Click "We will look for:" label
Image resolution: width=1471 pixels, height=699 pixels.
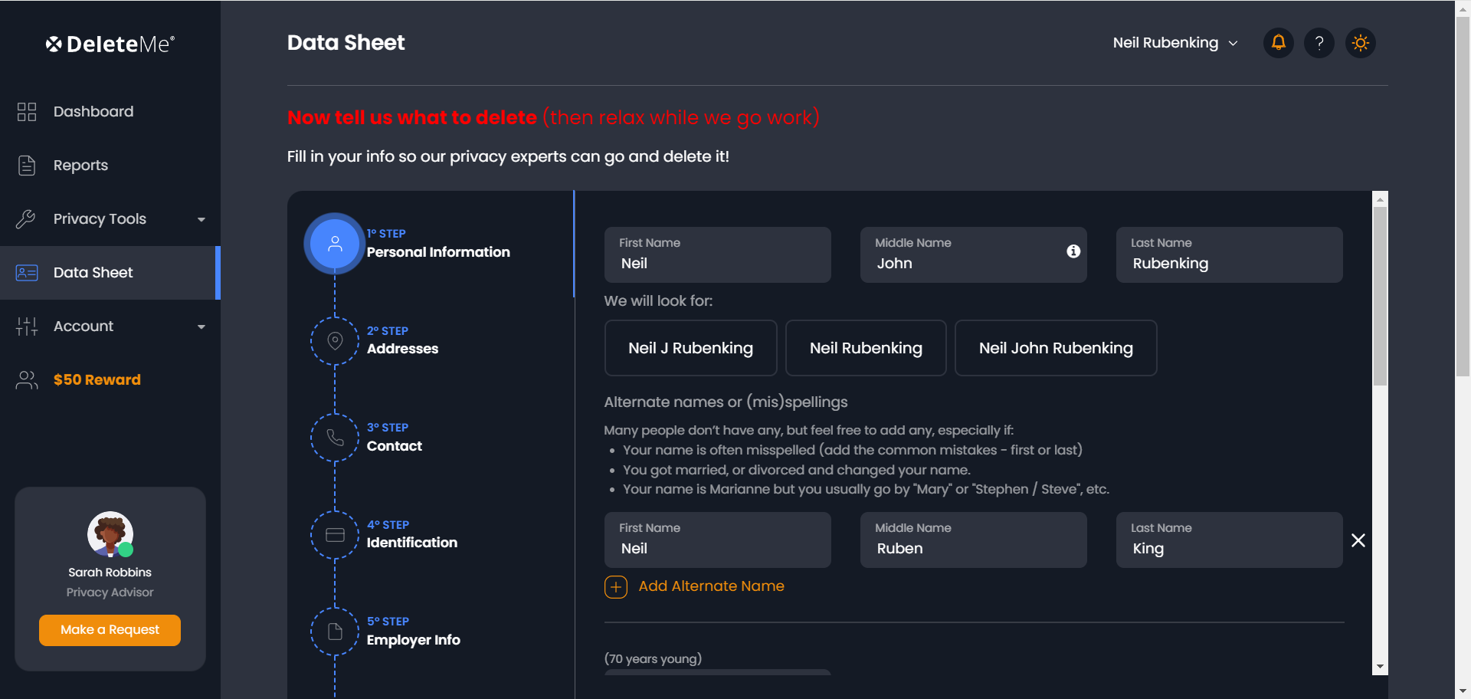pyautogui.click(x=658, y=301)
